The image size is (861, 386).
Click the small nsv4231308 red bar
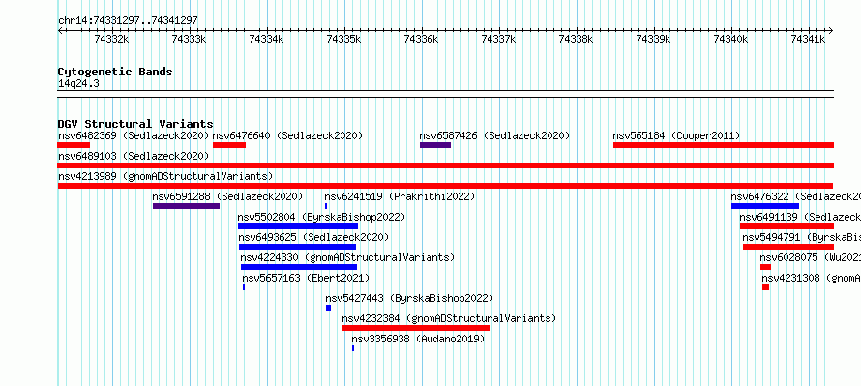[x=766, y=287]
